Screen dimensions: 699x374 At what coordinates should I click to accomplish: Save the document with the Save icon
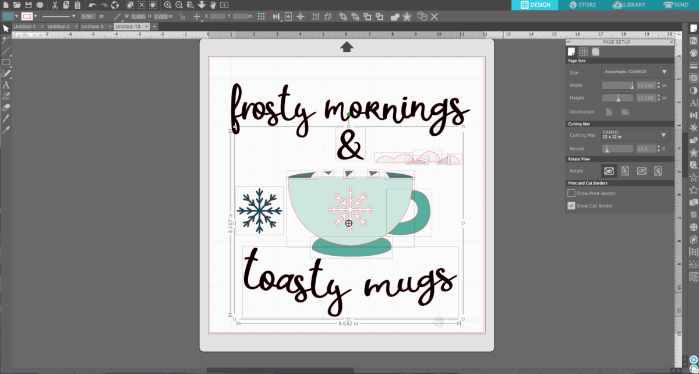tap(29, 5)
